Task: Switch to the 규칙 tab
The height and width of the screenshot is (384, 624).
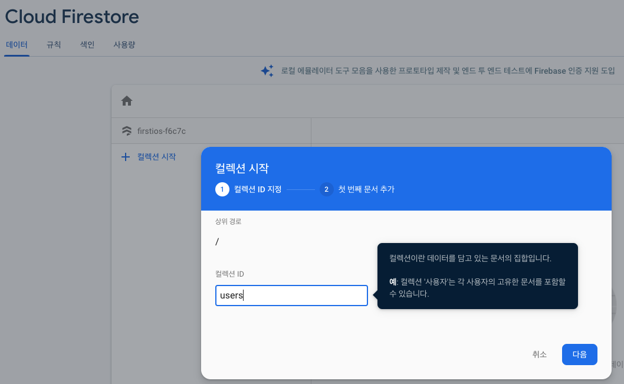Action: [x=54, y=45]
